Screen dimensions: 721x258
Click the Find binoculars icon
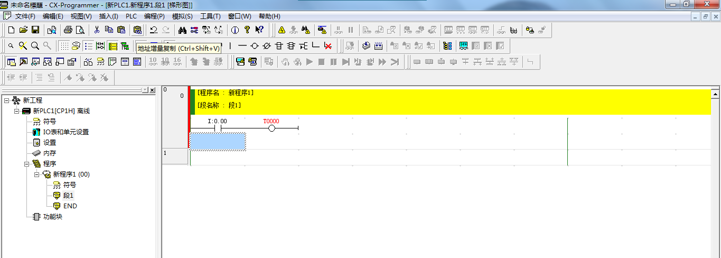pos(183,30)
